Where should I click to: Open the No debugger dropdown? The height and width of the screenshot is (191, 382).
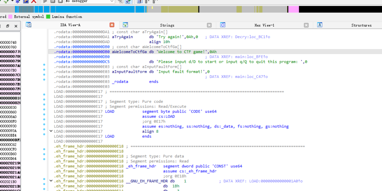coord(89,1)
